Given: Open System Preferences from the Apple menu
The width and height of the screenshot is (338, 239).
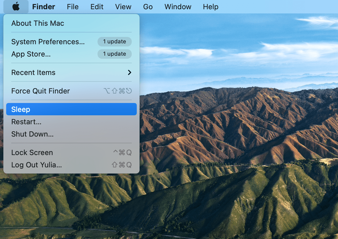Looking at the screenshot, I should pos(48,41).
